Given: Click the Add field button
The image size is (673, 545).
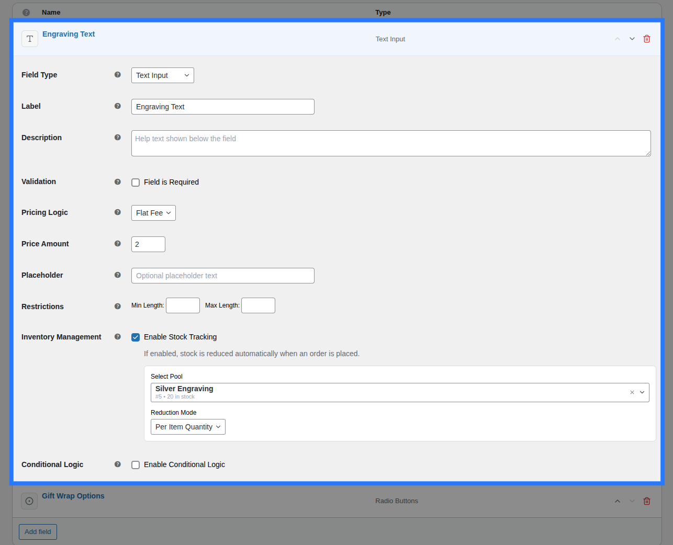Looking at the screenshot, I should click(38, 532).
